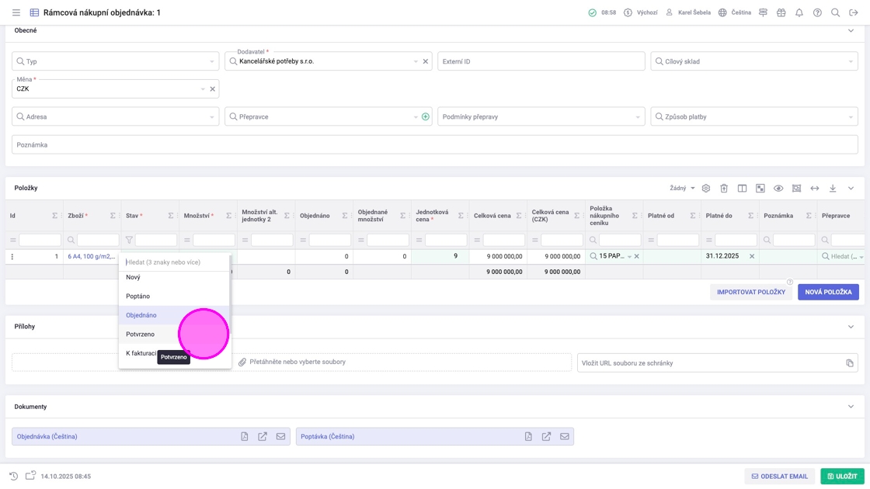Viewport: 870px width, 489px height.
Task: Send Objednávka (Čeština) document by email icon
Action: [x=280, y=436]
